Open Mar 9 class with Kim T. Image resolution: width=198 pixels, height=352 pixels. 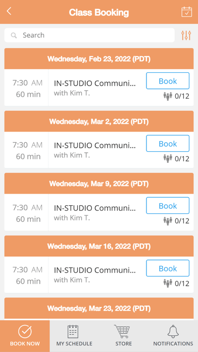click(95, 212)
